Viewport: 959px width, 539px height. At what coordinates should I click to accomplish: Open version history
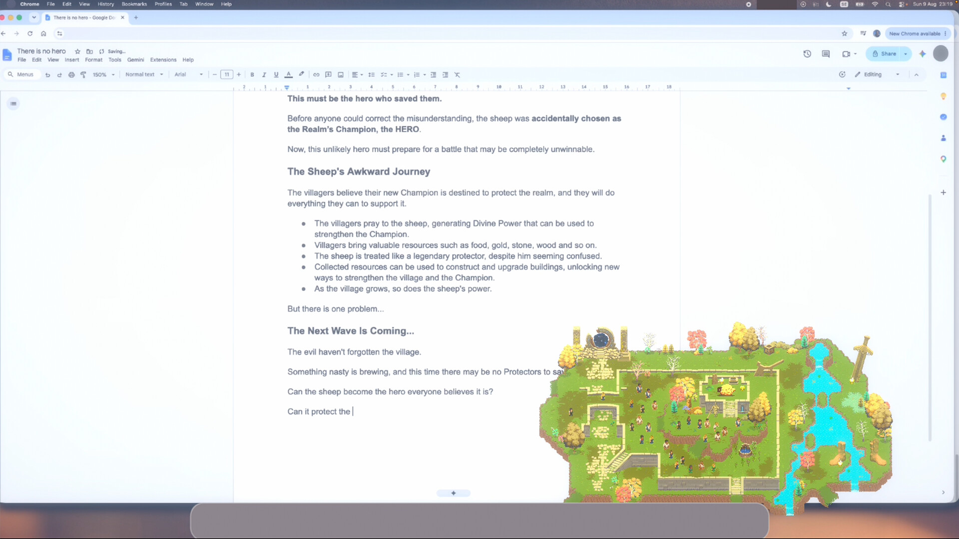pos(807,54)
